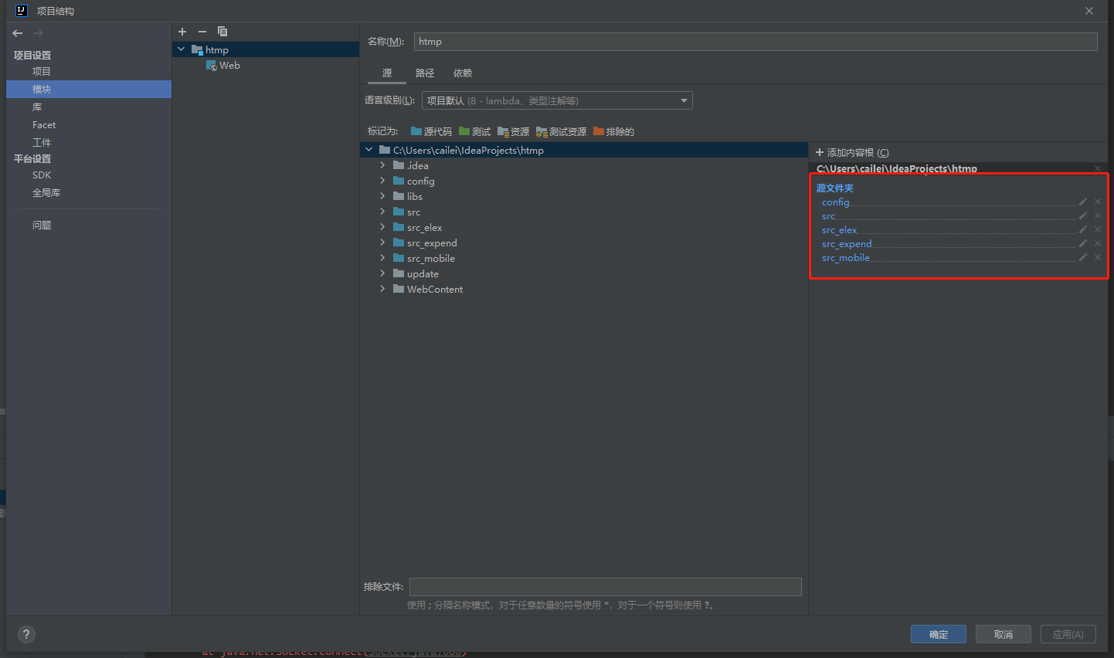The image size is (1114, 658).
Task: Click config link in source folders list
Action: click(x=835, y=202)
